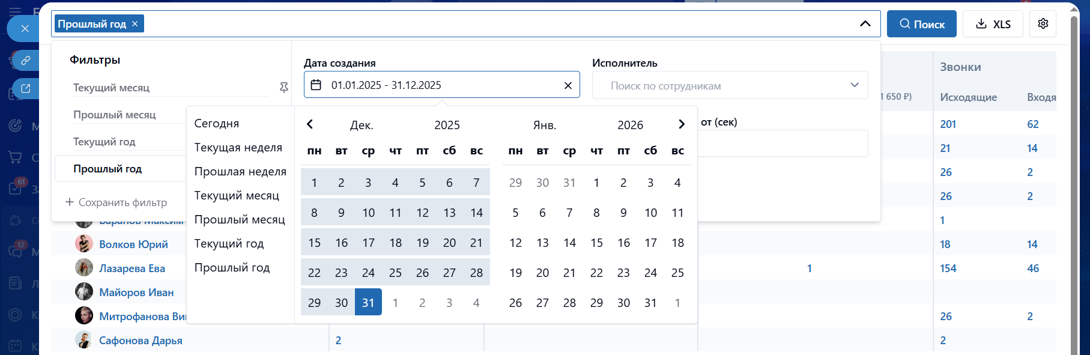Screen dimensions: 1090x355
Task: Open the 2025 year selector
Action: tap(447, 125)
